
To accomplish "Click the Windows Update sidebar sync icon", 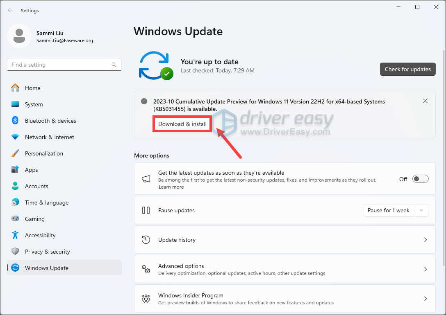I will click(15, 268).
